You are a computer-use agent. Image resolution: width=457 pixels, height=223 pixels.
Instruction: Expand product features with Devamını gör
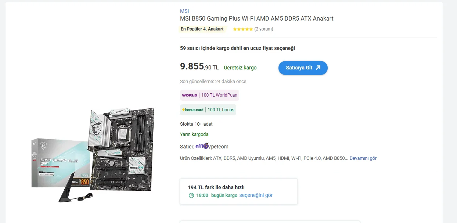[x=363, y=158]
